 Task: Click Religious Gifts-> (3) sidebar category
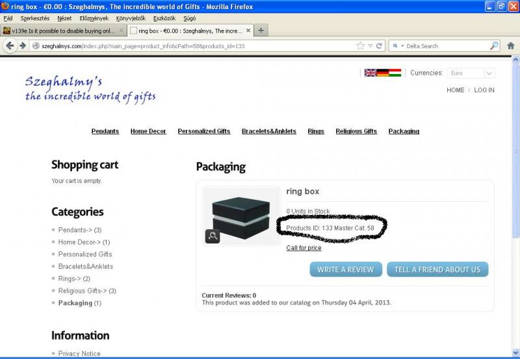(87, 291)
